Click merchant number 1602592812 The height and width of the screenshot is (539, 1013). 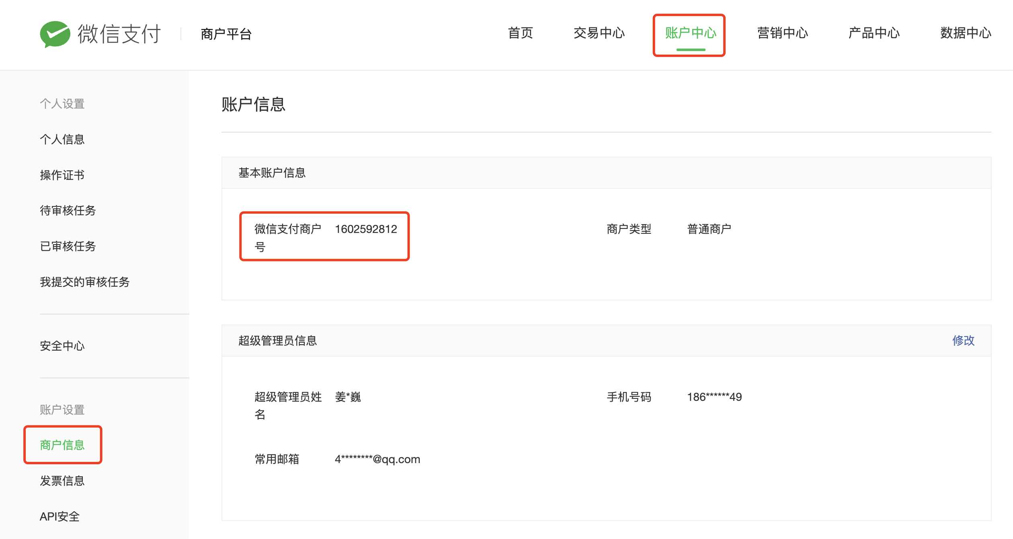(366, 229)
